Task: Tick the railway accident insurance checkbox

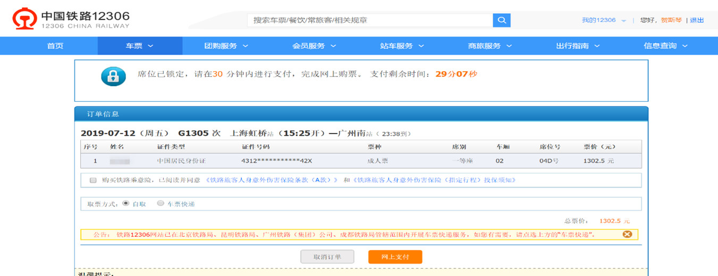Action: [x=93, y=180]
